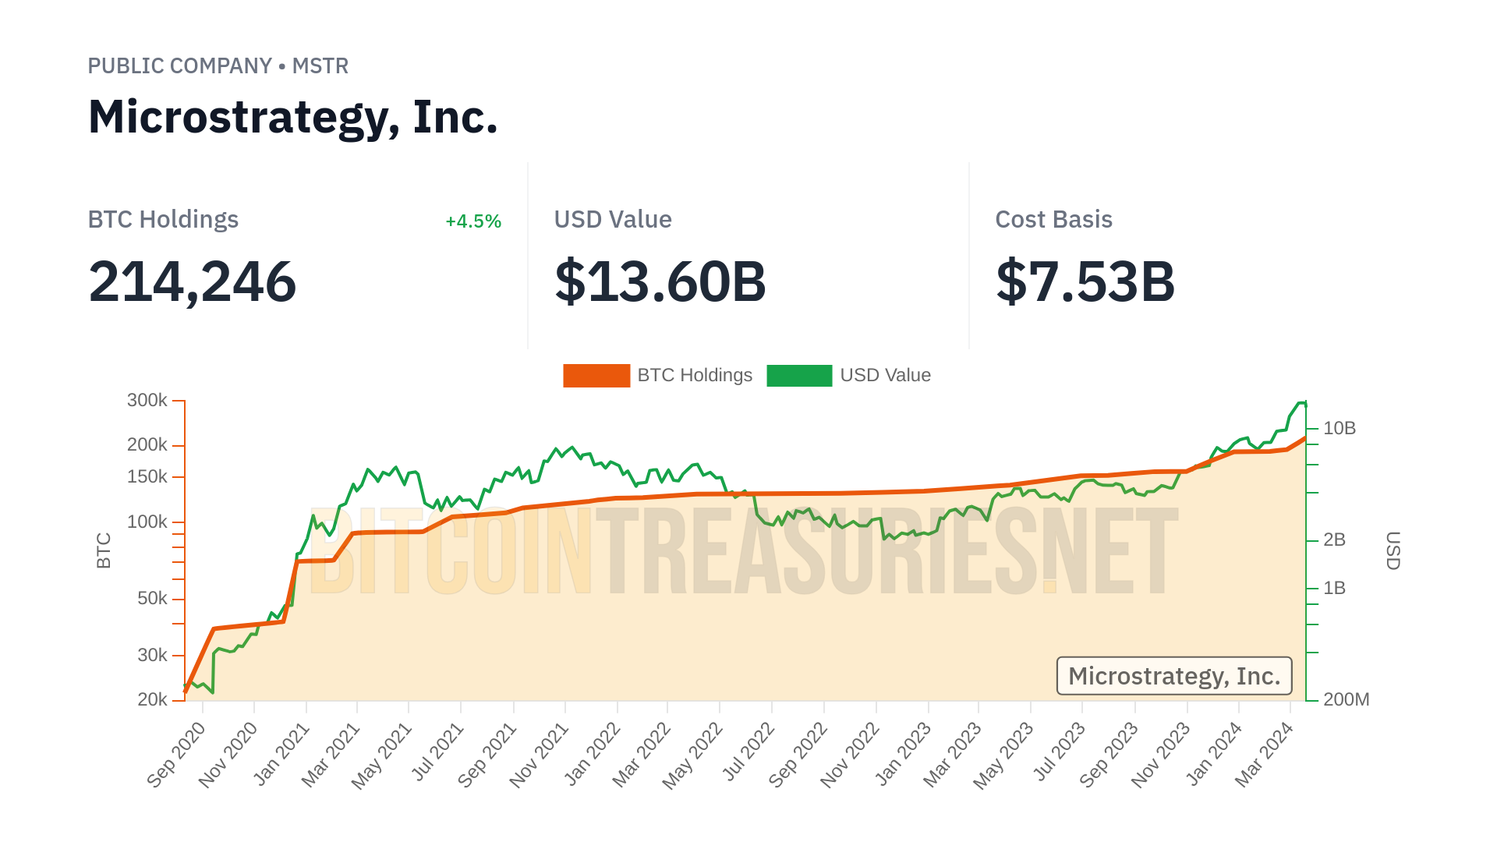Screen dimensions: 1497x842
Task: Click the 100k BTC axis tick label
Action: 147,522
